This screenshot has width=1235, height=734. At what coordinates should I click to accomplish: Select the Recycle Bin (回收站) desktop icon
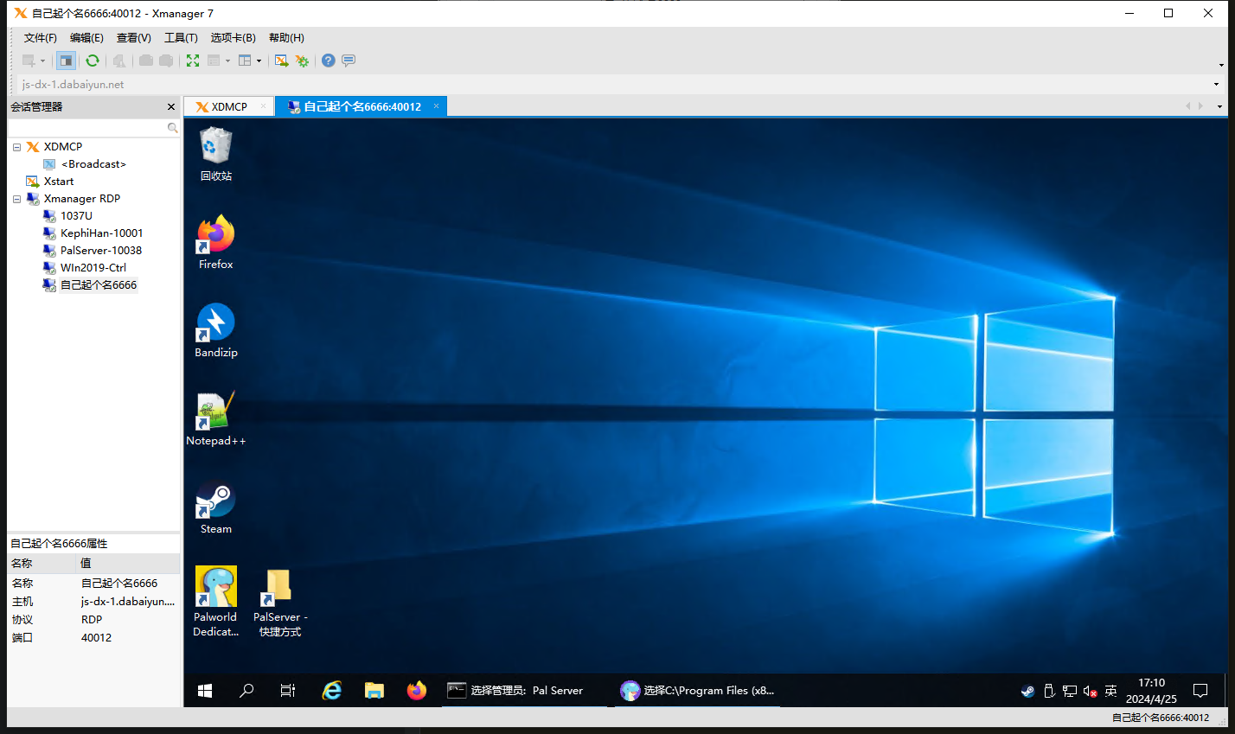tap(216, 155)
